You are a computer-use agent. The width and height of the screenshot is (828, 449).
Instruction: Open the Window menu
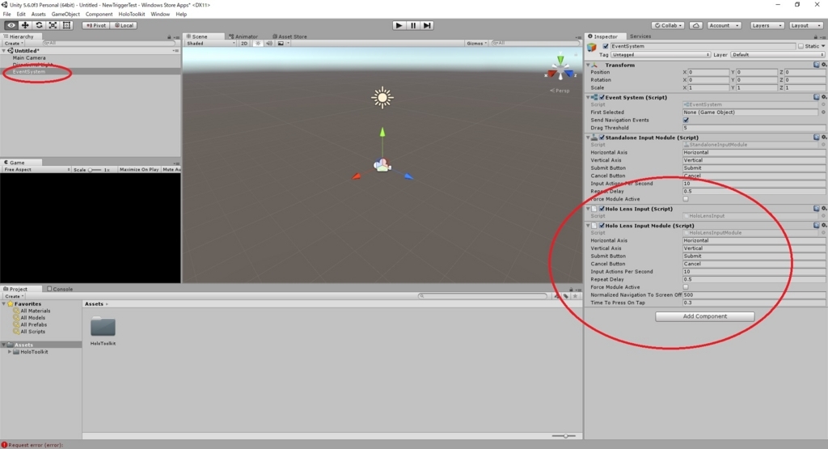point(160,15)
